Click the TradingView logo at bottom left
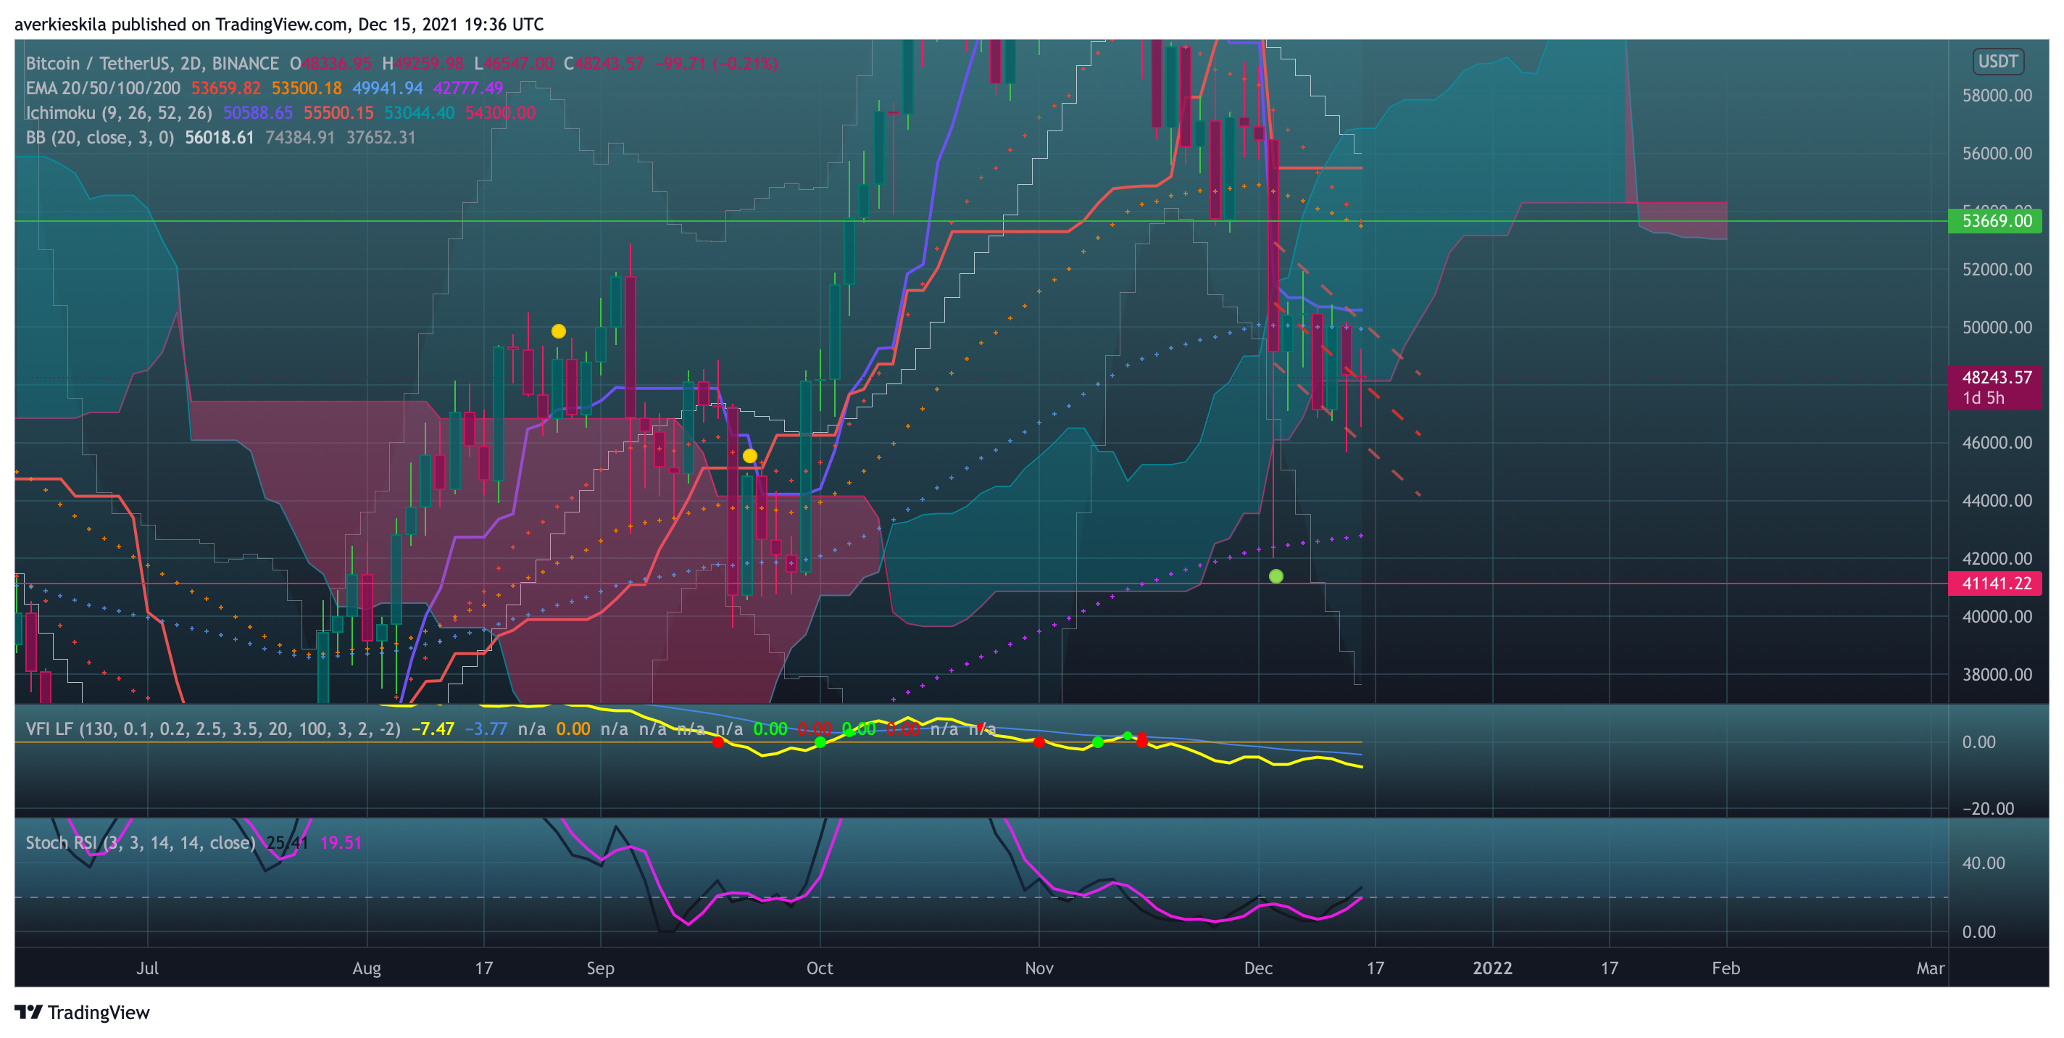2064x1038 pixels. tap(82, 1013)
